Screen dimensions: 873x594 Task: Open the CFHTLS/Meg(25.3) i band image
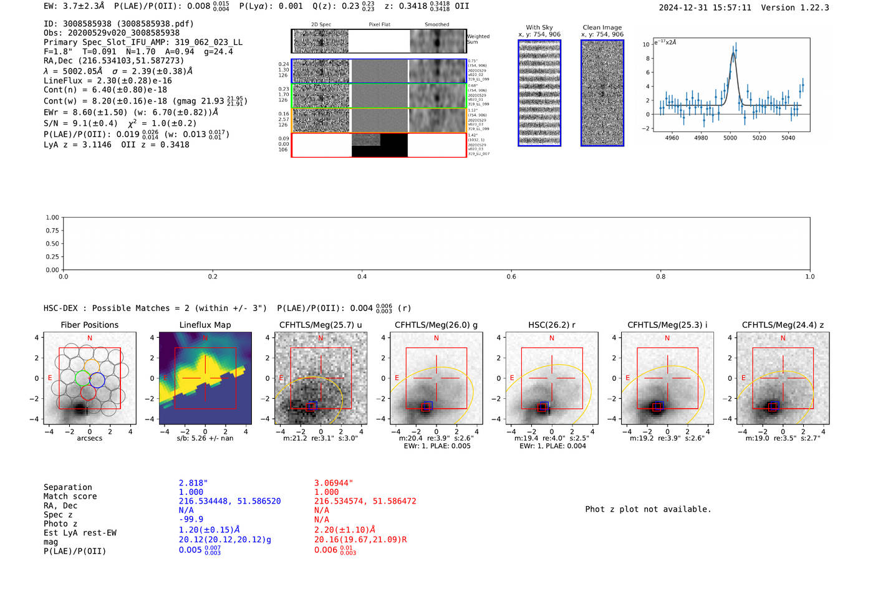(667, 378)
